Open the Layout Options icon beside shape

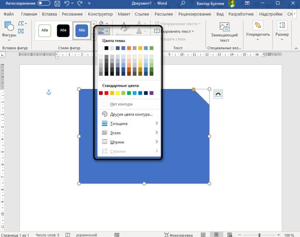[x=218, y=94]
